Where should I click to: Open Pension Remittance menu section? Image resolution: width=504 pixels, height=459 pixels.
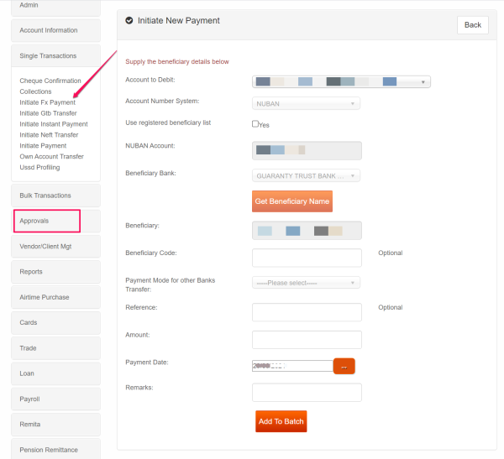pyautogui.click(x=56, y=449)
